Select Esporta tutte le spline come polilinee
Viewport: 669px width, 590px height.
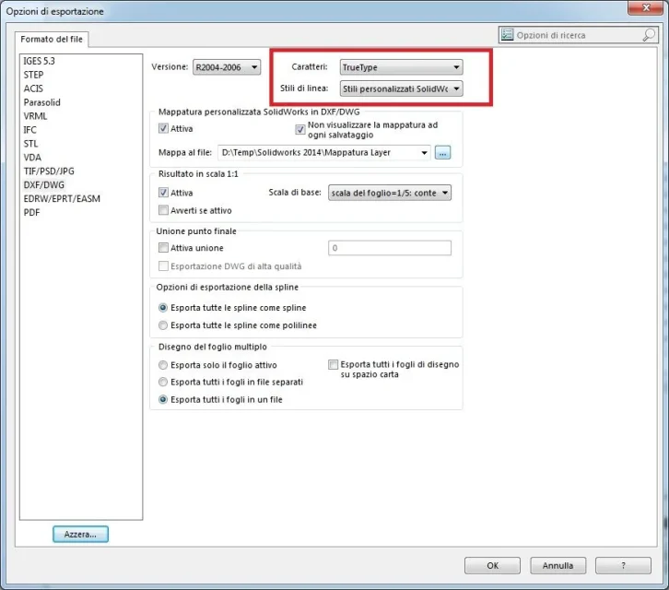pos(163,325)
